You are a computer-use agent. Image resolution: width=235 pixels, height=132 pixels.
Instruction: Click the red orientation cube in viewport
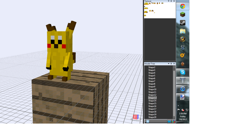click(136, 117)
